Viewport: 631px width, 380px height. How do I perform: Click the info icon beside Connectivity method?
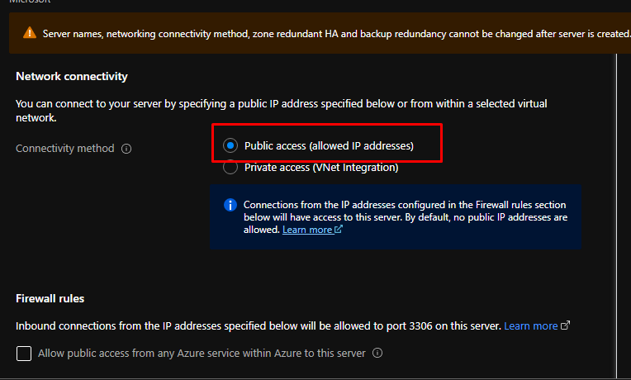pyautogui.click(x=126, y=149)
